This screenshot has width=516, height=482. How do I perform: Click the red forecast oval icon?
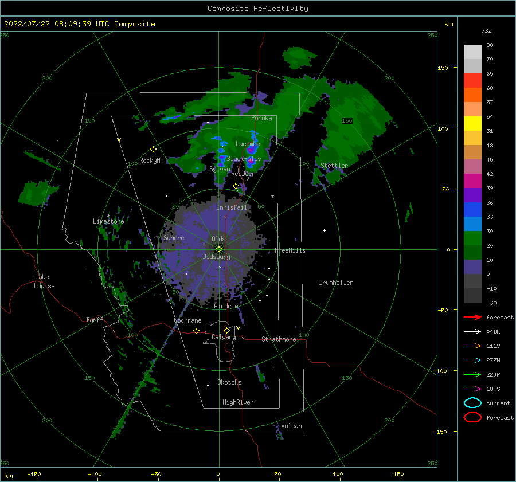[x=472, y=417]
